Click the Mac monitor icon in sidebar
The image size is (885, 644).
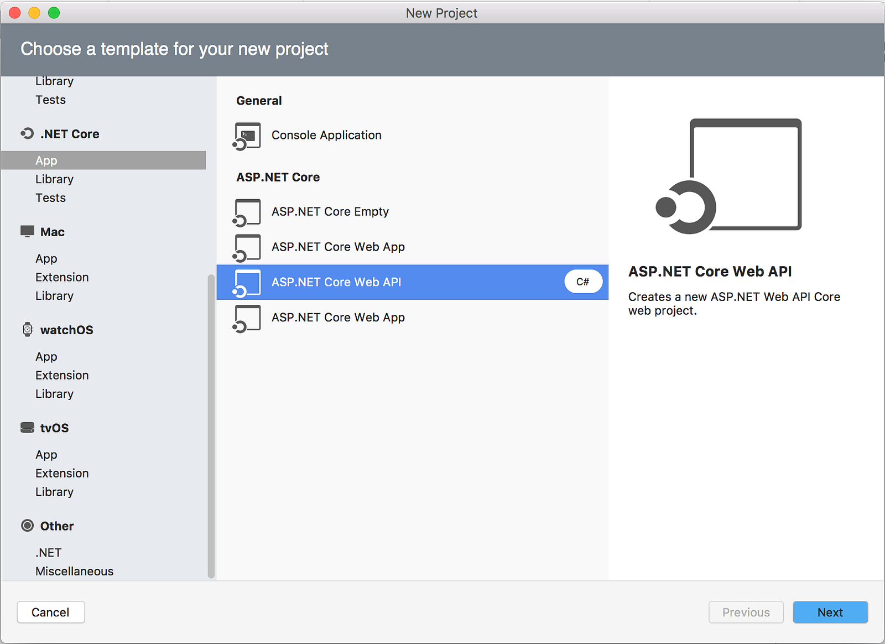[x=27, y=231]
